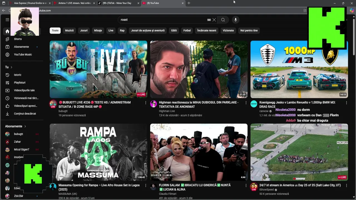The width and height of the screenshot is (356, 200).
Task: Open Claudiu Filmari channel name link
Action: click(x=168, y=194)
